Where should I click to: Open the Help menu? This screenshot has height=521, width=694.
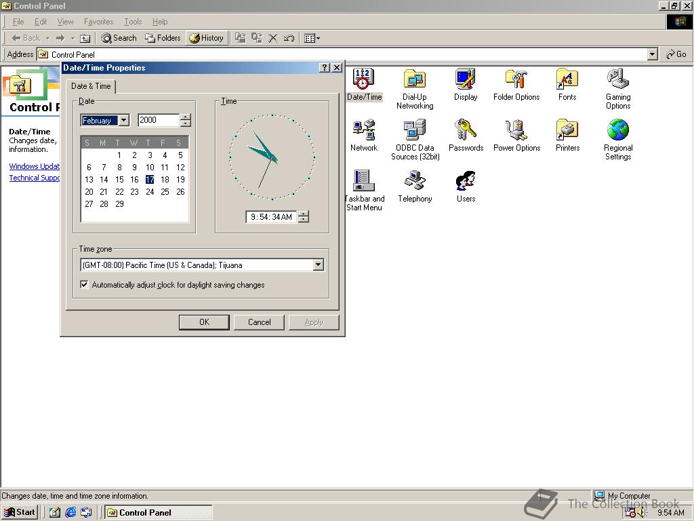pos(160,22)
